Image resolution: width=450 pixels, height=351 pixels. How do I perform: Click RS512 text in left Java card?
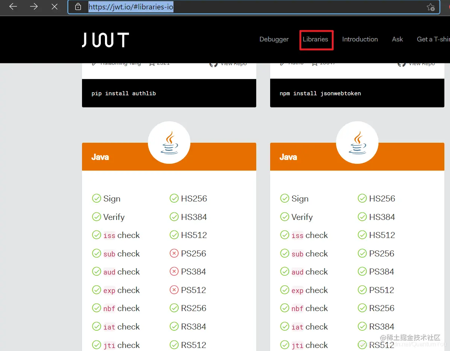point(194,345)
